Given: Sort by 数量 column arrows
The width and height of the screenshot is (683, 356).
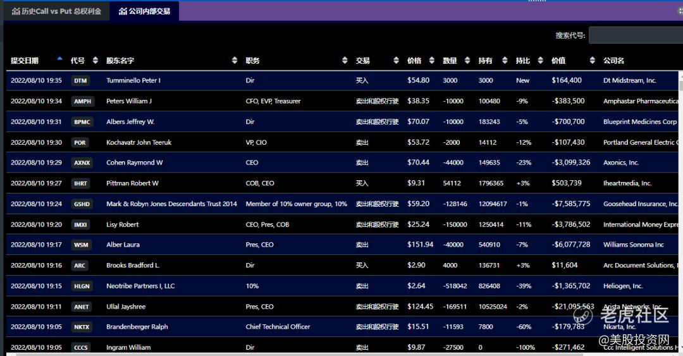Looking at the screenshot, I should [467, 61].
